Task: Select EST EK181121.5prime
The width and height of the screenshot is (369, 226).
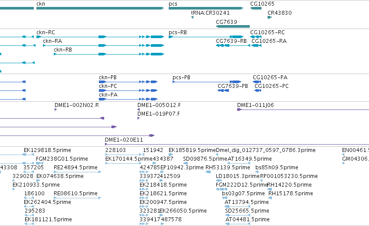Action: tap(48, 220)
